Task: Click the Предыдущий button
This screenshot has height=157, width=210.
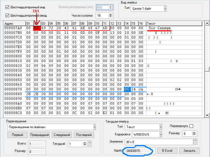Action: point(40,135)
